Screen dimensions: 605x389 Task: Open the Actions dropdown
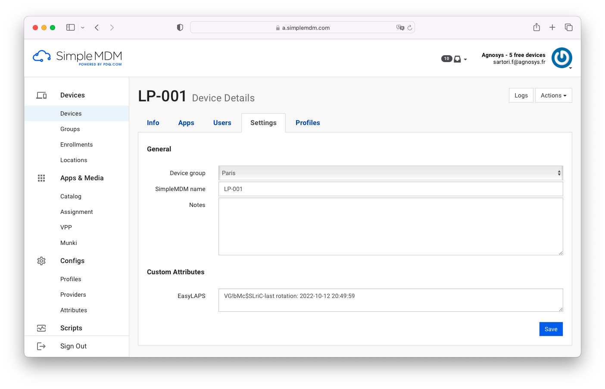(553, 95)
